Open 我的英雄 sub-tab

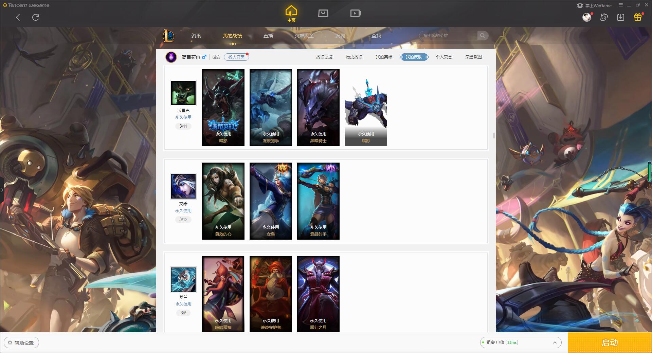tap(384, 57)
